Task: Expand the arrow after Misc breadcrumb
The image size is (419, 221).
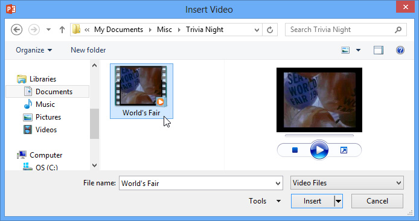Action: 179,30
